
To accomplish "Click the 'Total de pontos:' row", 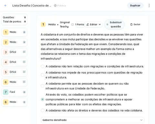I will pos(14,22).
